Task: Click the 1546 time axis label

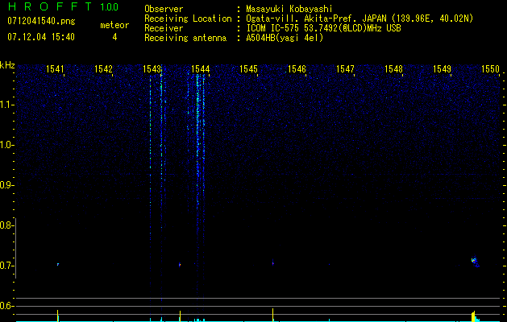Action: 297,69
